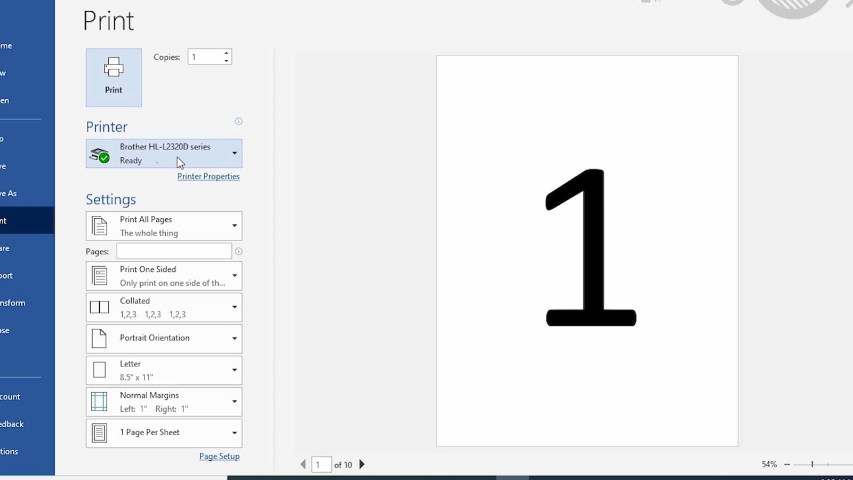Open the 1 Page Per Sheet dropdown

(164, 433)
